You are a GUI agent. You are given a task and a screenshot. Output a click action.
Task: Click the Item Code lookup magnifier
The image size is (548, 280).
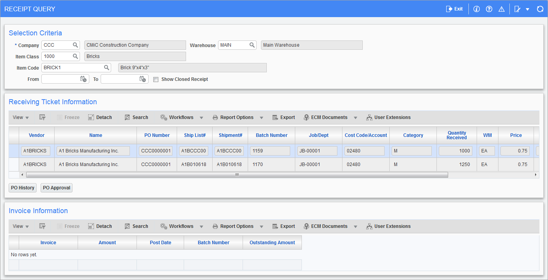coord(106,68)
